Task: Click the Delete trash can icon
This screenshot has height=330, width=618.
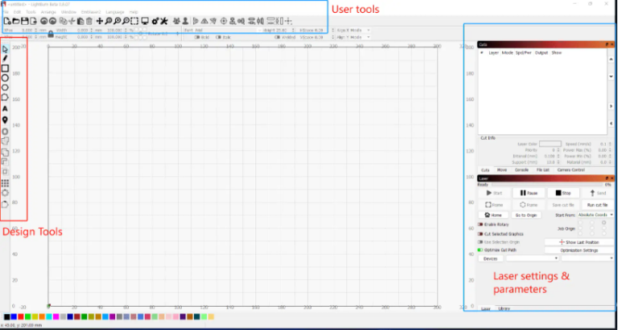Action: point(89,21)
